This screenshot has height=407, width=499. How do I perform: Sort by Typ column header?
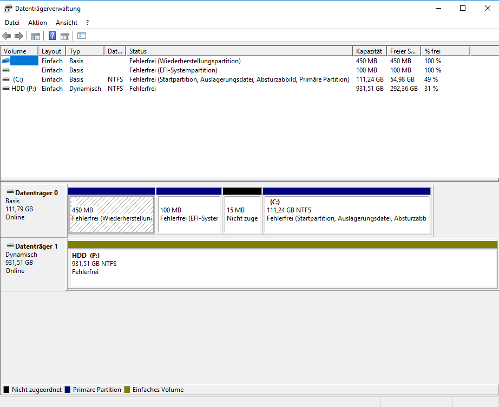(x=85, y=51)
